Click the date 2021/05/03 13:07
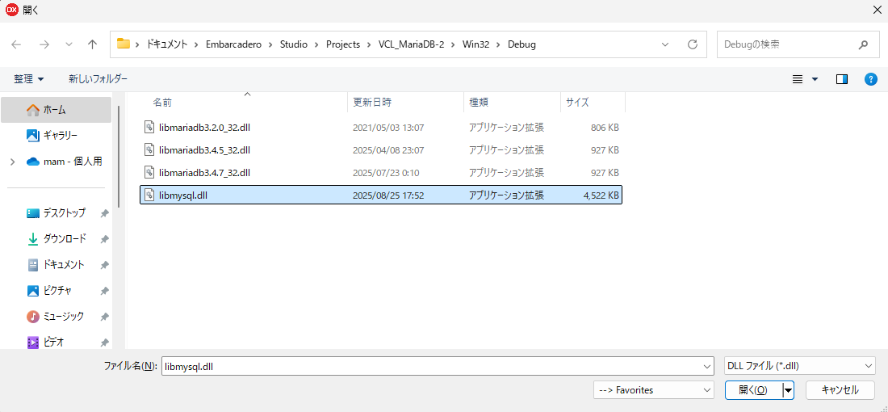The image size is (888, 412). (x=388, y=128)
